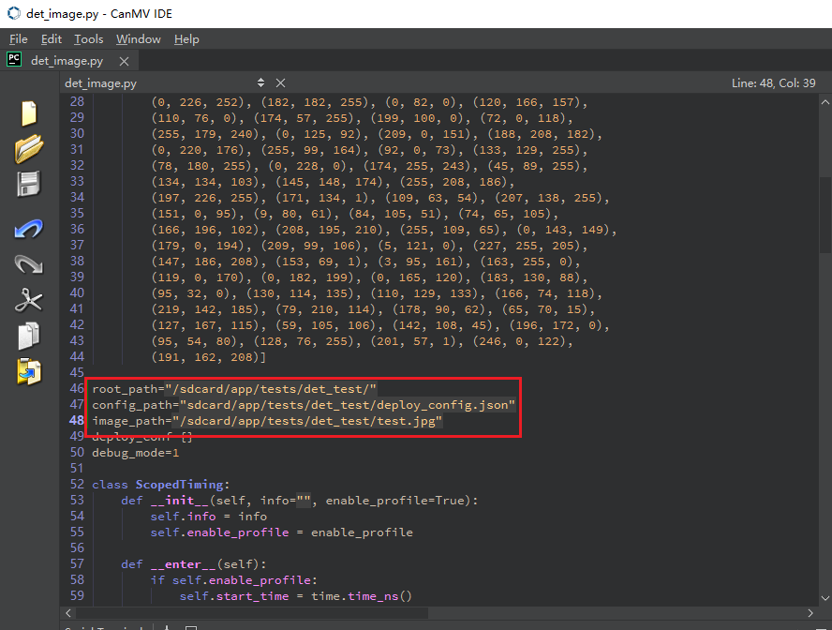Click the Line 48, Col 39 indicator
This screenshot has width=832, height=630.
pyautogui.click(x=773, y=83)
